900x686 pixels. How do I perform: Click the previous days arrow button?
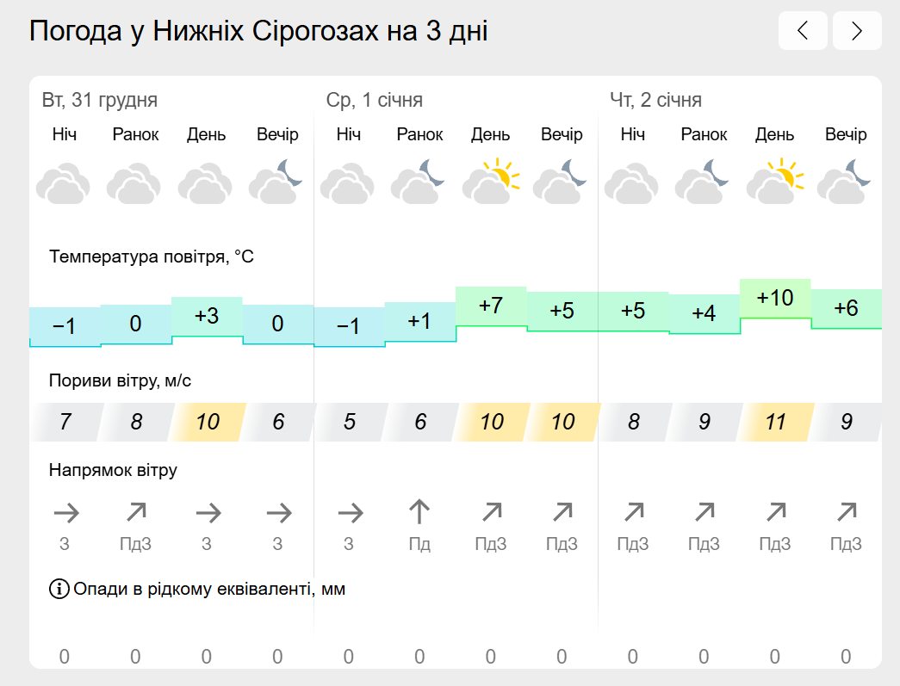pos(803,30)
